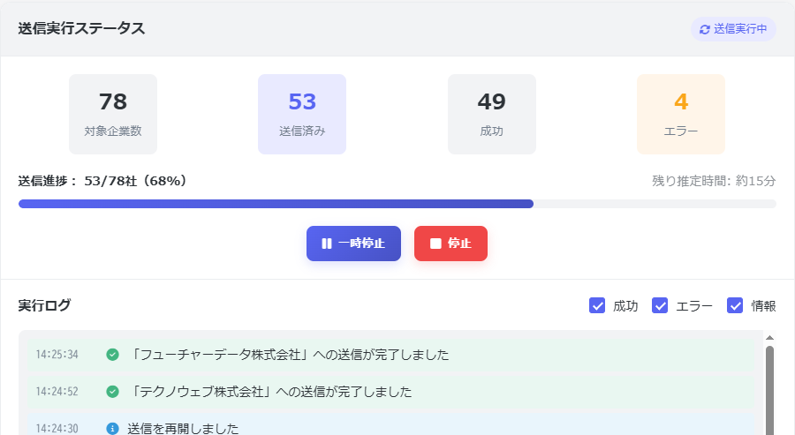The width and height of the screenshot is (795, 435).
Task: Click the green check icon for フューチャーデータ株式会社
Action: (x=112, y=355)
